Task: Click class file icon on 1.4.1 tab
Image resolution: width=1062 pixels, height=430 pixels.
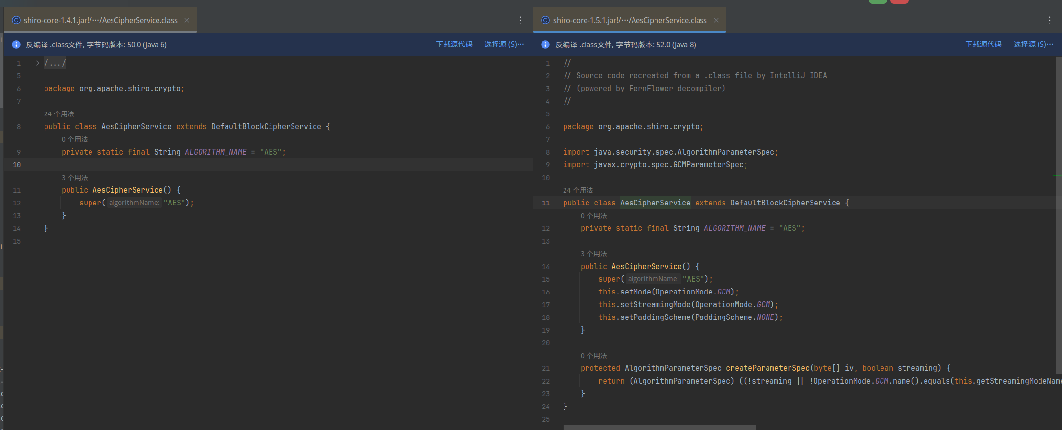Action: [16, 20]
